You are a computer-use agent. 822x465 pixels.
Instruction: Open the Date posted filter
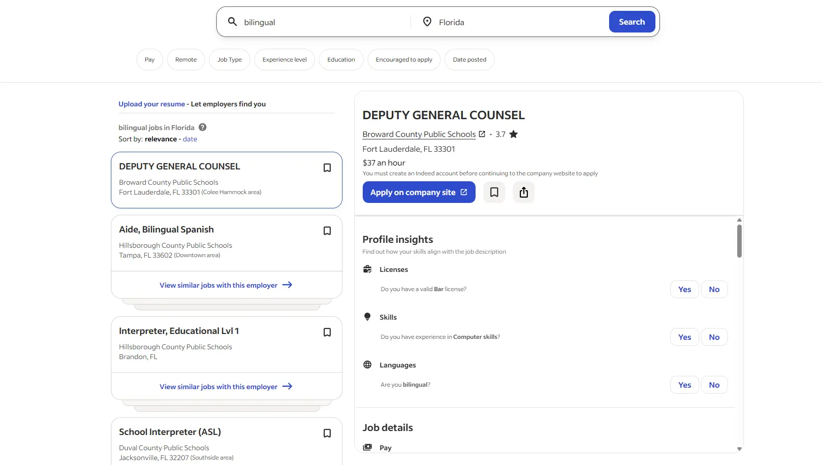469,60
